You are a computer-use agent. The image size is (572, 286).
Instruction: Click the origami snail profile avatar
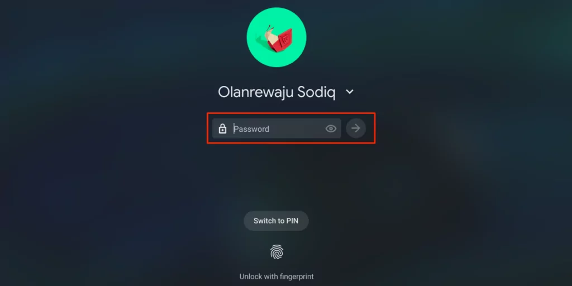[x=276, y=37]
